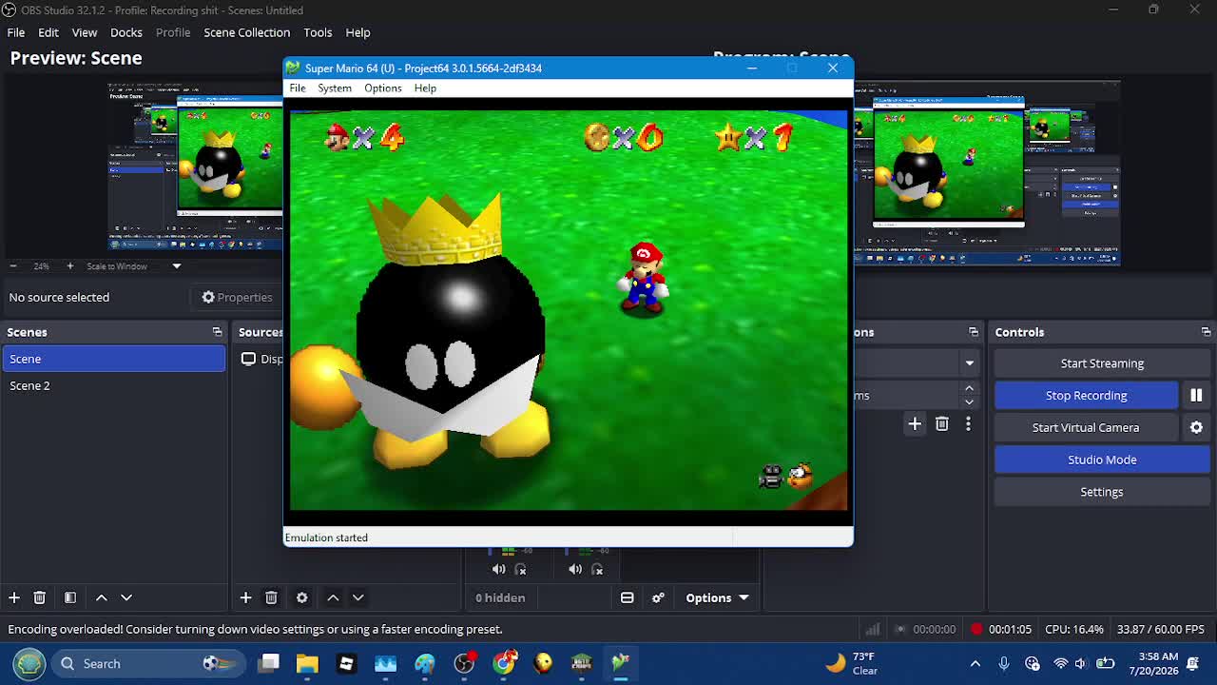Toggle Studio Mode off
The height and width of the screenshot is (685, 1217).
[x=1102, y=460]
